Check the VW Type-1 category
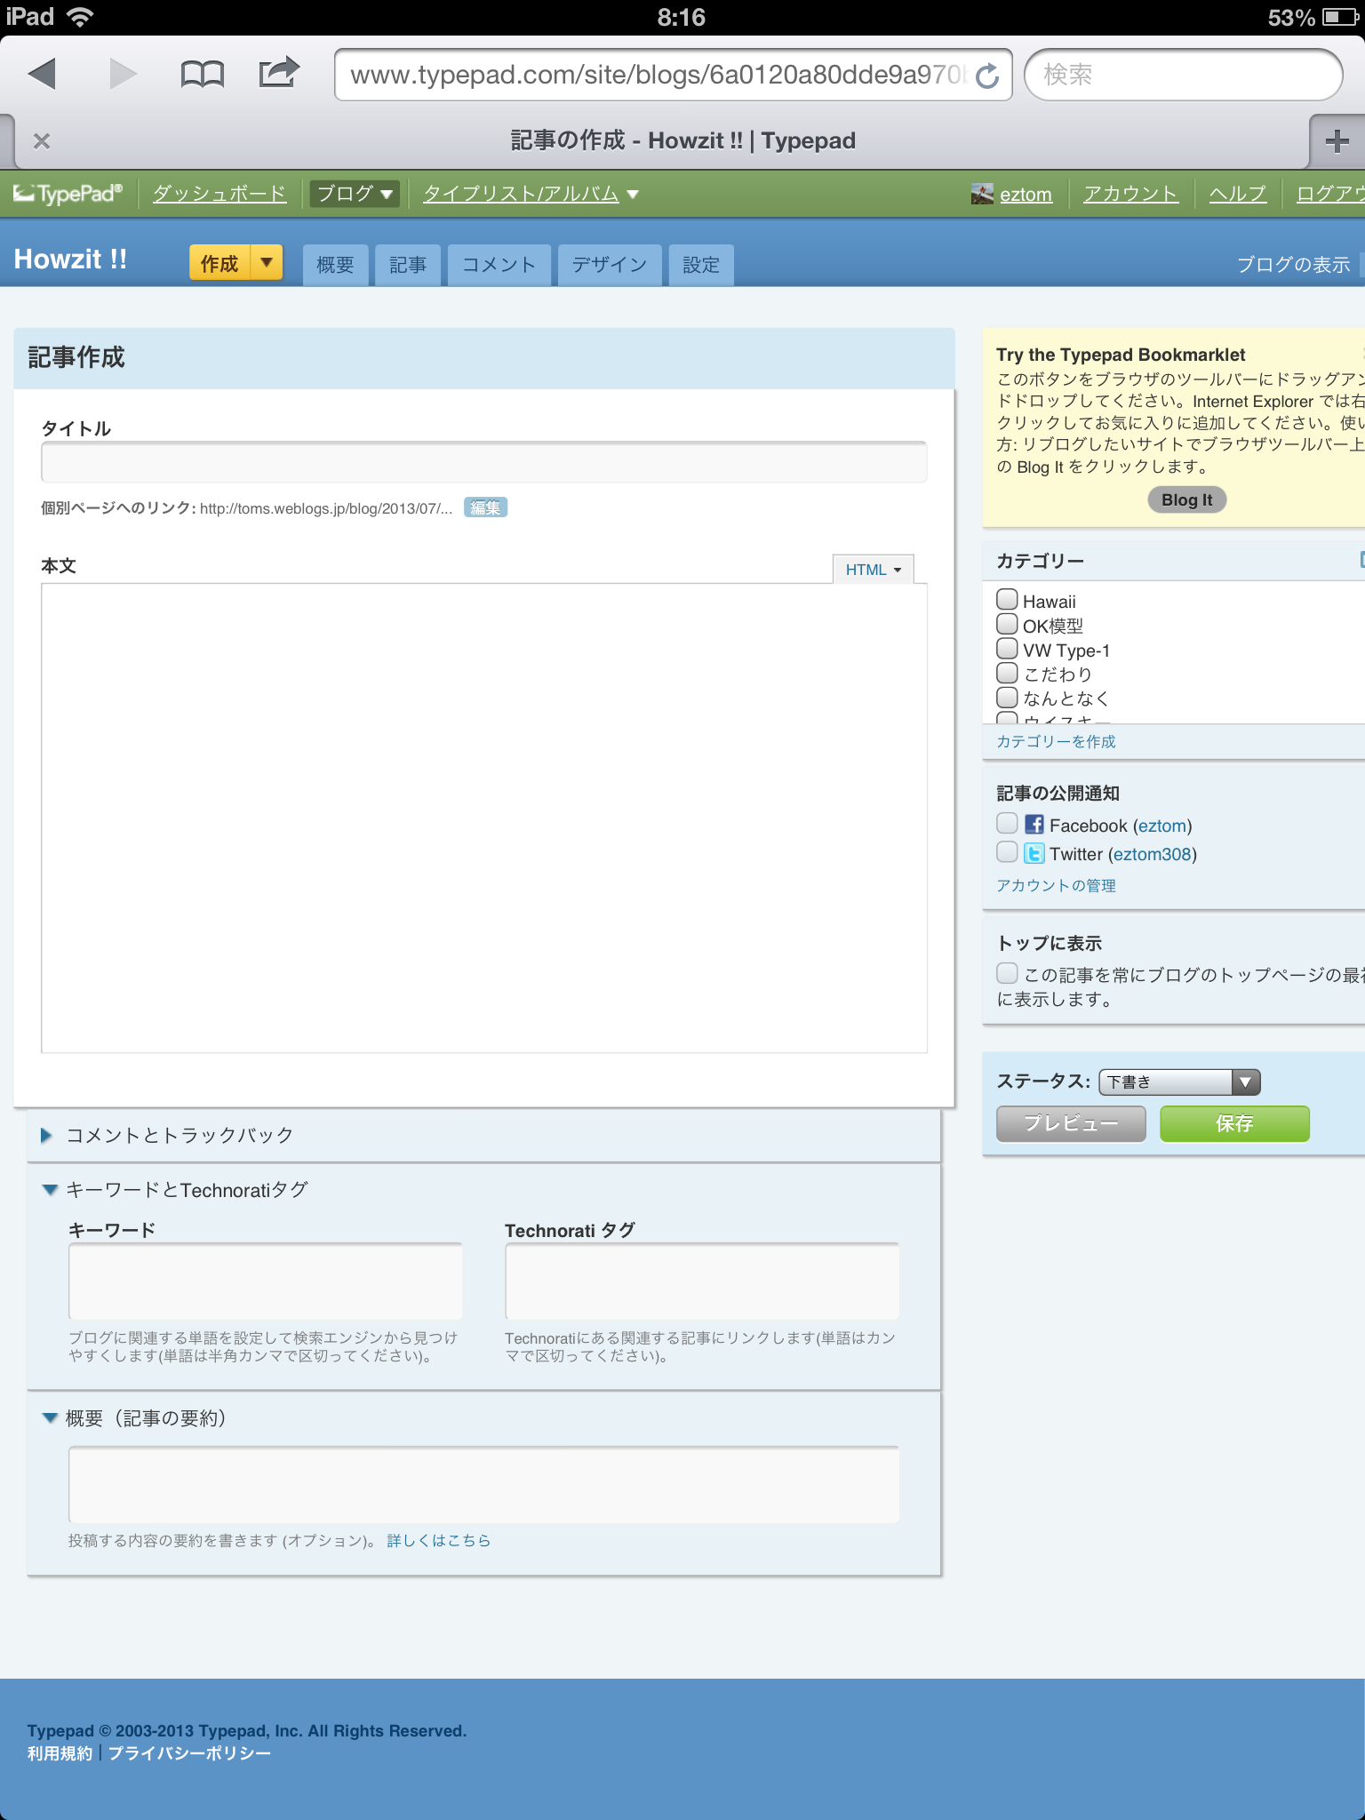This screenshot has height=1820, width=1365. tap(1007, 648)
